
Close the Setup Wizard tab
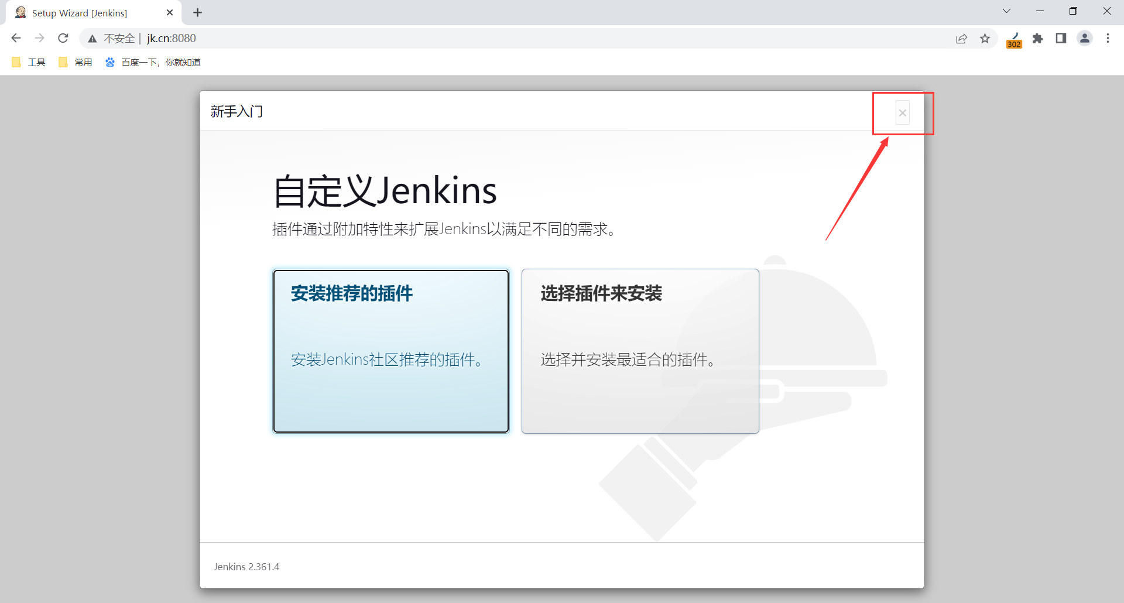coord(170,13)
